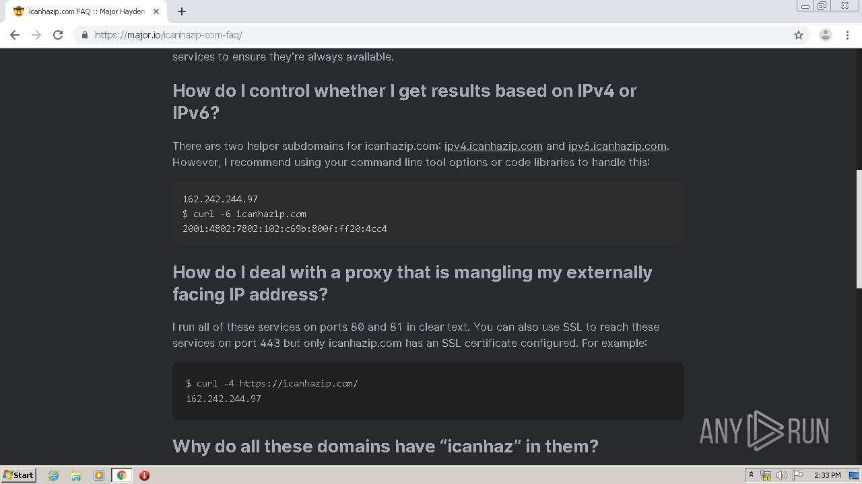Open the Action Center flag icon
This screenshot has width=862, height=484.
coord(798,475)
